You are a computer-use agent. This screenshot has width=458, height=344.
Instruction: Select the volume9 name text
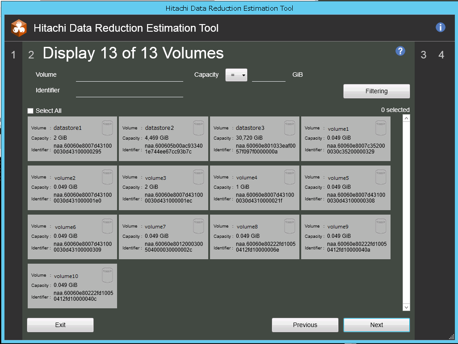tap(338, 227)
